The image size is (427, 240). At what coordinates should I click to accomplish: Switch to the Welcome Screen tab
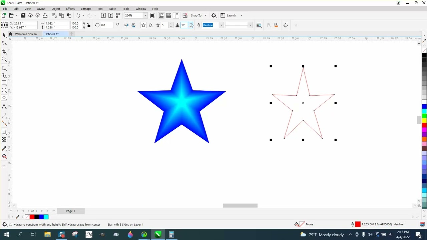26,34
